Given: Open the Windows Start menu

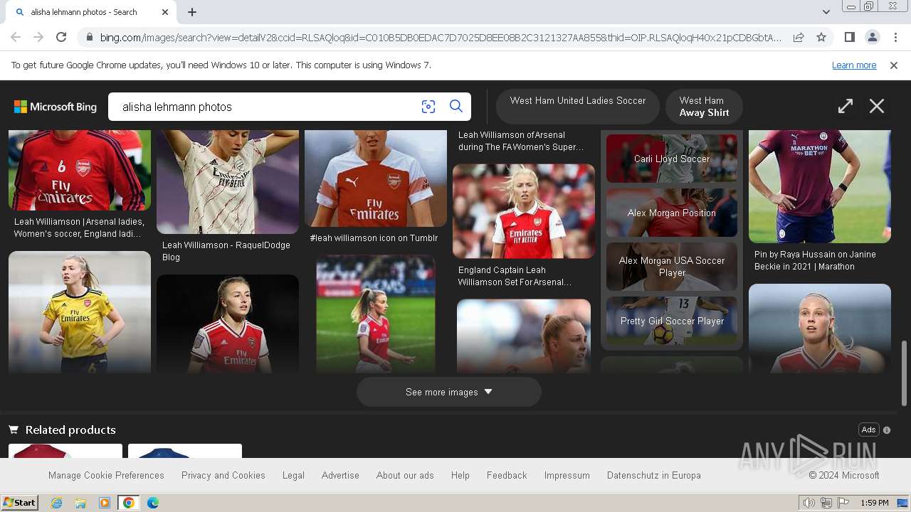Looking at the screenshot, I should pyautogui.click(x=19, y=503).
